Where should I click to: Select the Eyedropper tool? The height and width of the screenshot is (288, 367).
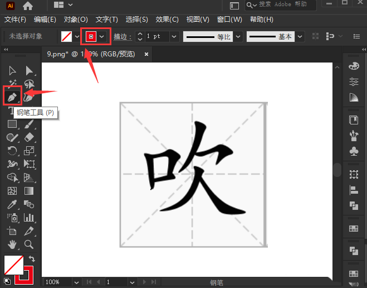[12, 204]
